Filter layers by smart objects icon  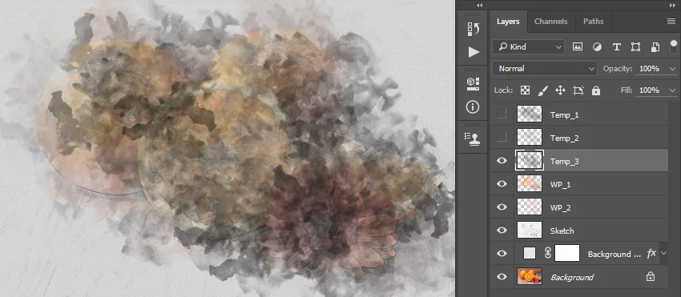pos(655,47)
